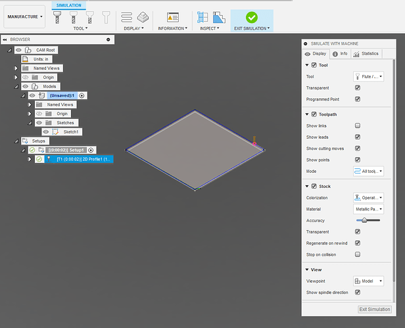Click the second tool icon in the Tool group
Viewport: 405px width, 328px height.
click(x=74, y=18)
